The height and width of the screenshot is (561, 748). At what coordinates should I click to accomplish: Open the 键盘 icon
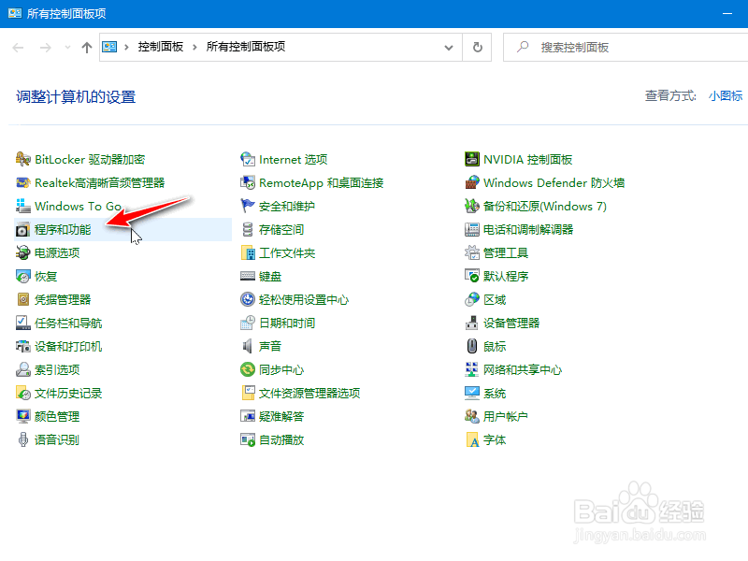pos(248,276)
